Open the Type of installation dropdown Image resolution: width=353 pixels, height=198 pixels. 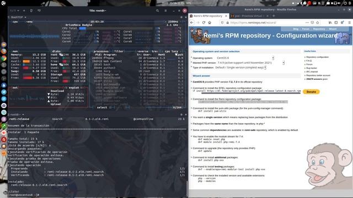[x=240, y=67]
